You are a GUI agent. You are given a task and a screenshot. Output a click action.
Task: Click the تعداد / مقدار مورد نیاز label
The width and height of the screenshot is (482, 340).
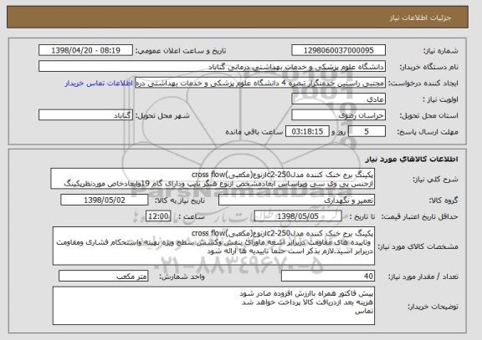(x=423, y=277)
